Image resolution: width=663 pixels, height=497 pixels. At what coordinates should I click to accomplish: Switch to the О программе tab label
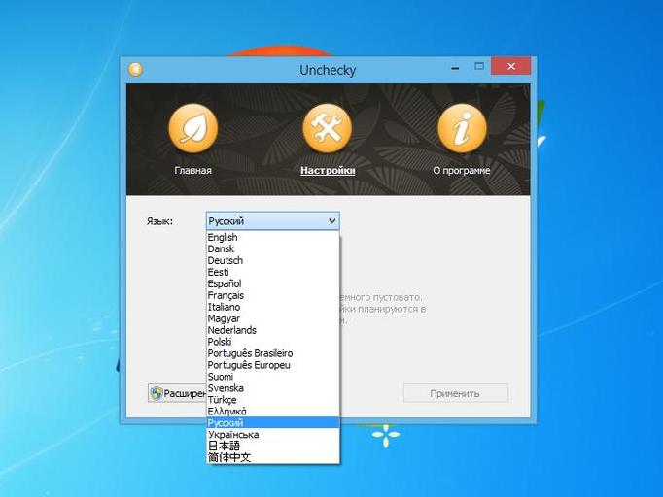tap(462, 171)
